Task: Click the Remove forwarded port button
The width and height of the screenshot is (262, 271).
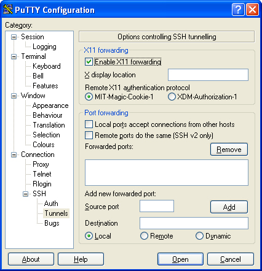Action: click(x=229, y=150)
